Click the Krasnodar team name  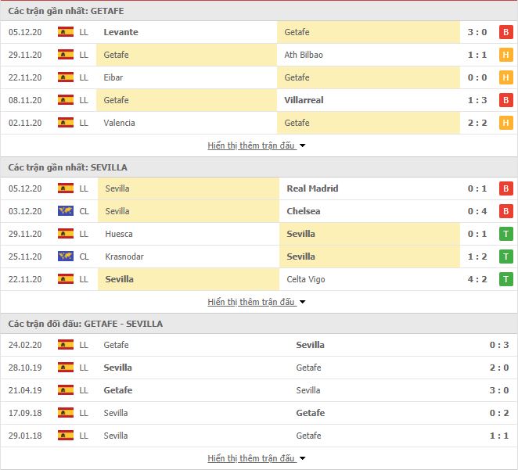124,257
